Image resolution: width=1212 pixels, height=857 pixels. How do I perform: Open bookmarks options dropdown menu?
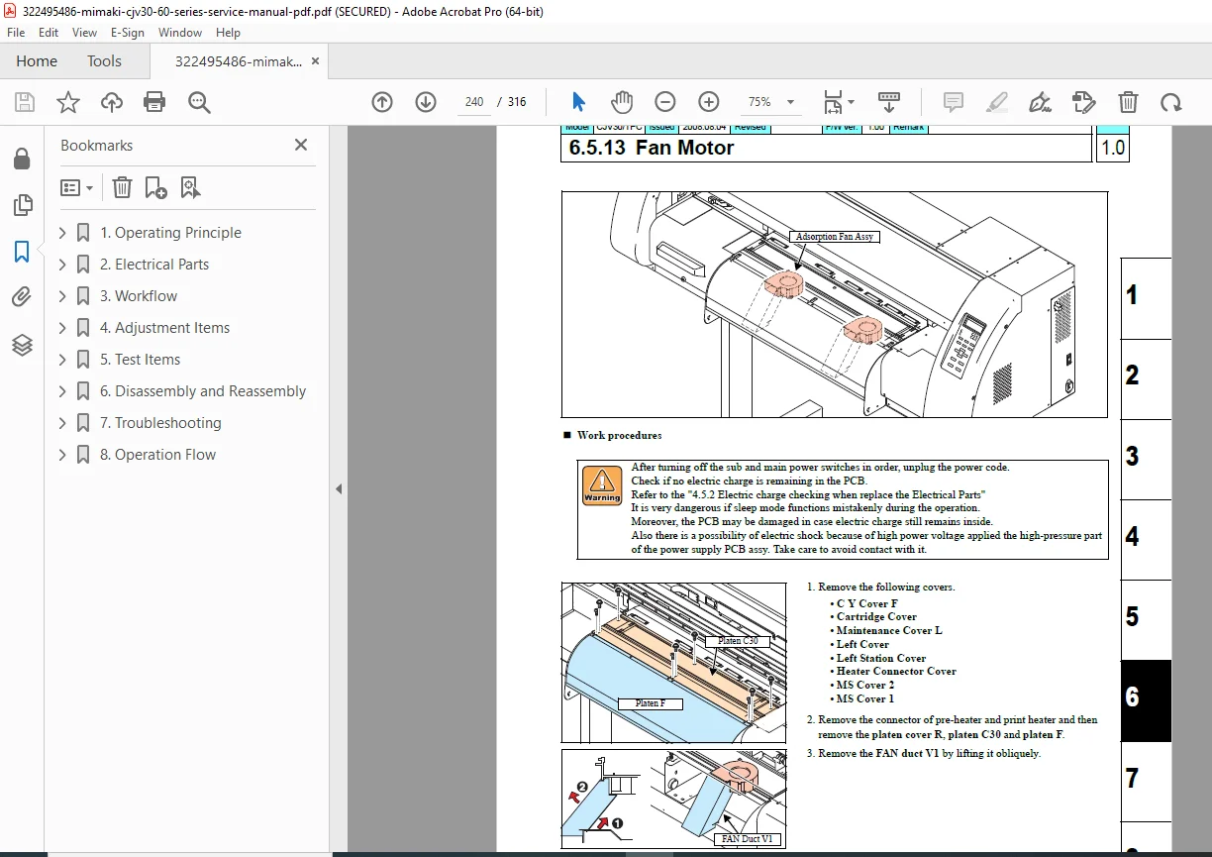(x=76, y=187)
